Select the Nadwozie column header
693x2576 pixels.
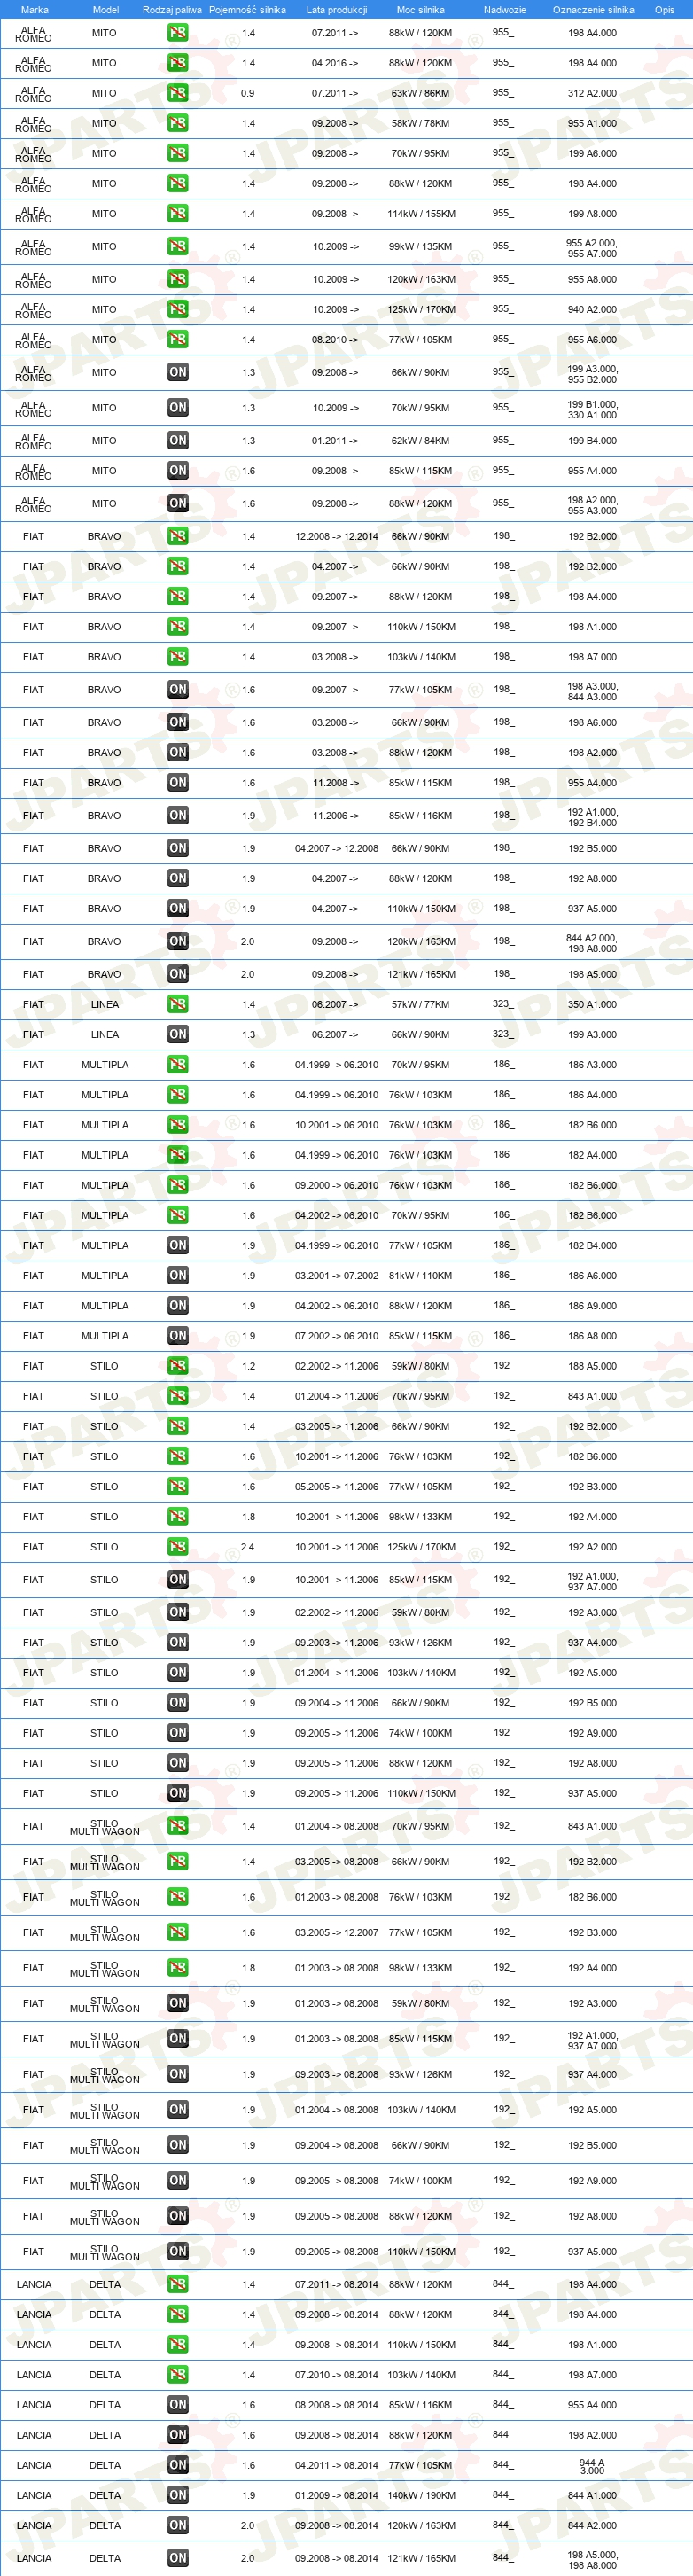click(504, 10)
